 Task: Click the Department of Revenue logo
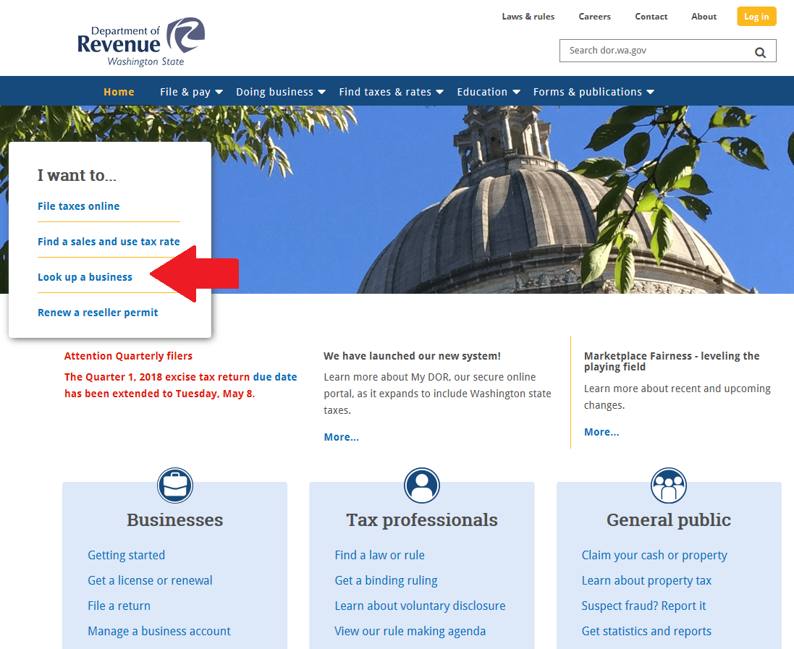click(141, 42)
